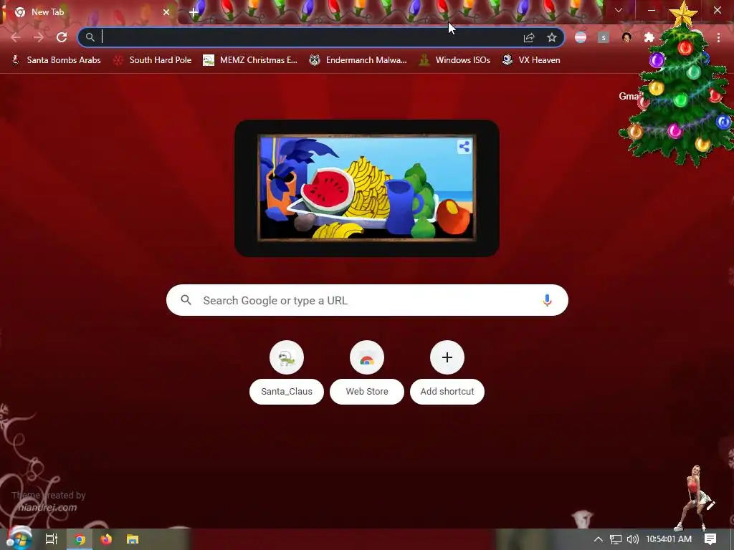Click the Chrome taskbar icon
Image resolution: width=734 pixels, height=550 pixels.
click(80, 539)
